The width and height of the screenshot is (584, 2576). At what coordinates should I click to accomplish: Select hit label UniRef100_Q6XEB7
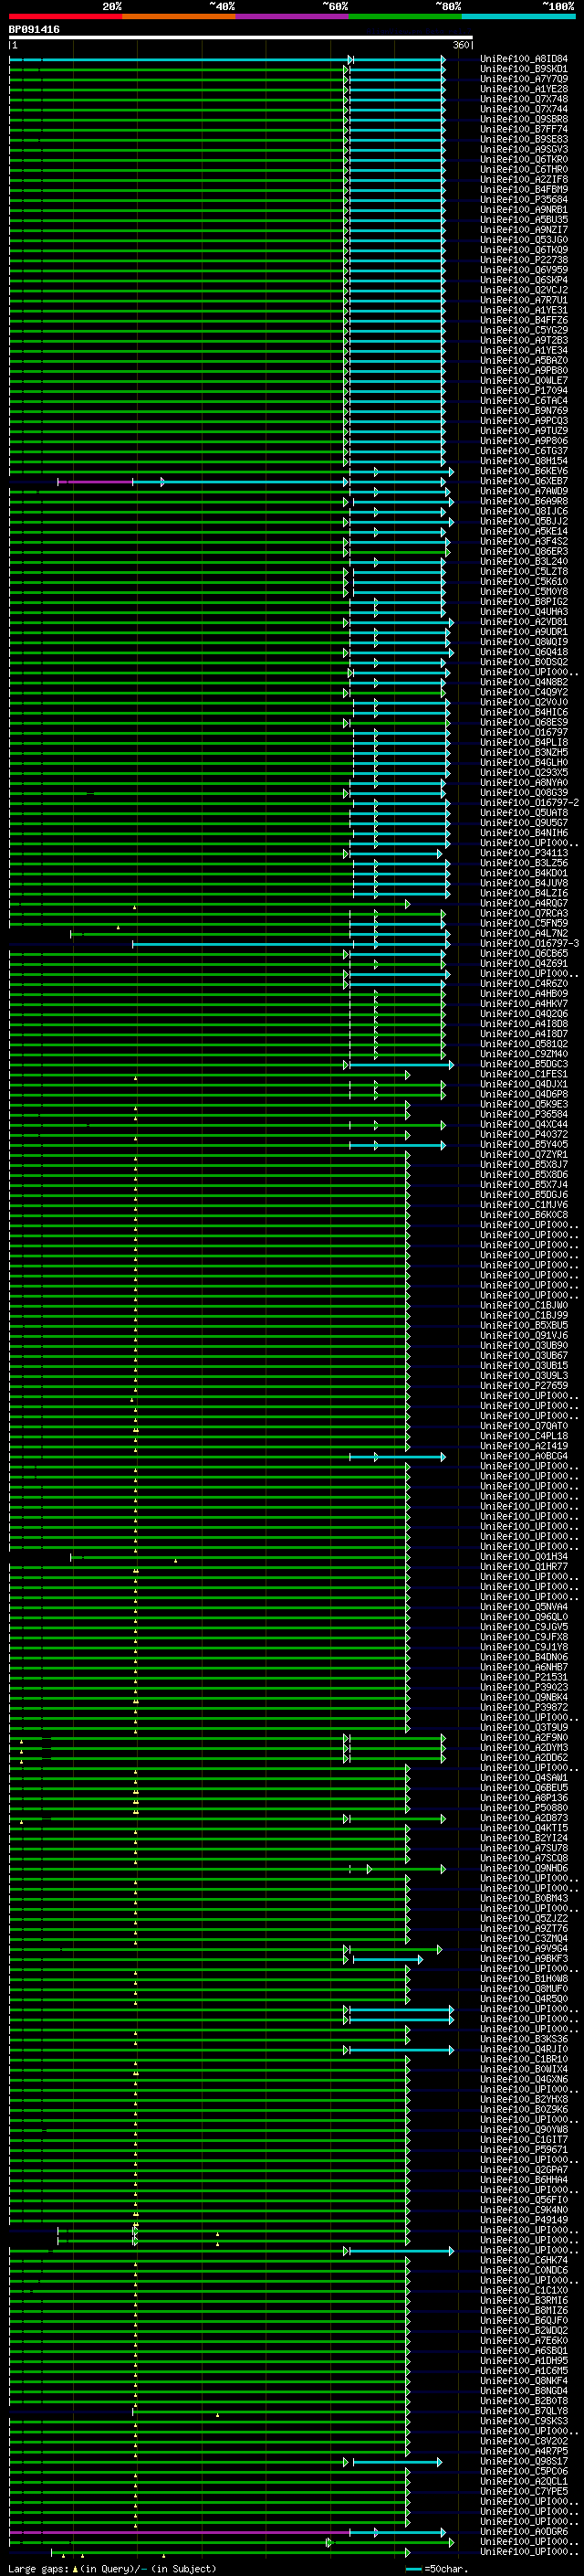(524, 481)
